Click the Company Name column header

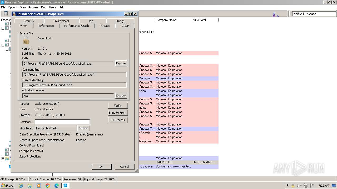click(174, 20)
